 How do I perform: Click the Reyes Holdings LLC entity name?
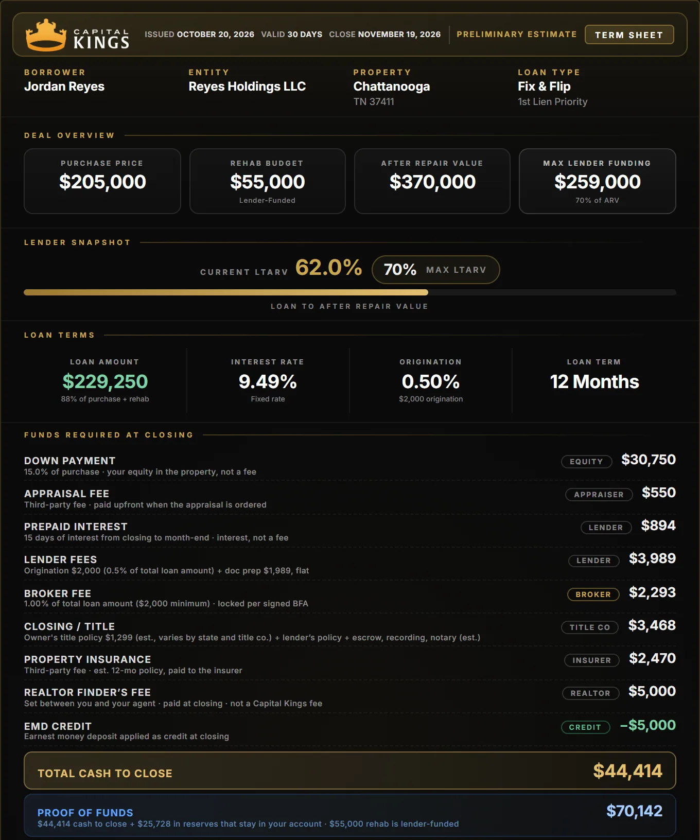coord(247,86)
